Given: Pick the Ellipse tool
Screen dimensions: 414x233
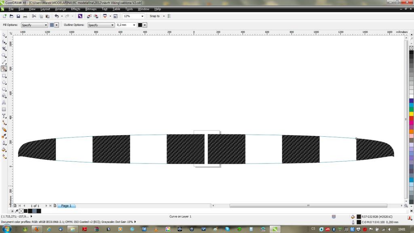Looking at the screenshot, I should click(4, 83).
